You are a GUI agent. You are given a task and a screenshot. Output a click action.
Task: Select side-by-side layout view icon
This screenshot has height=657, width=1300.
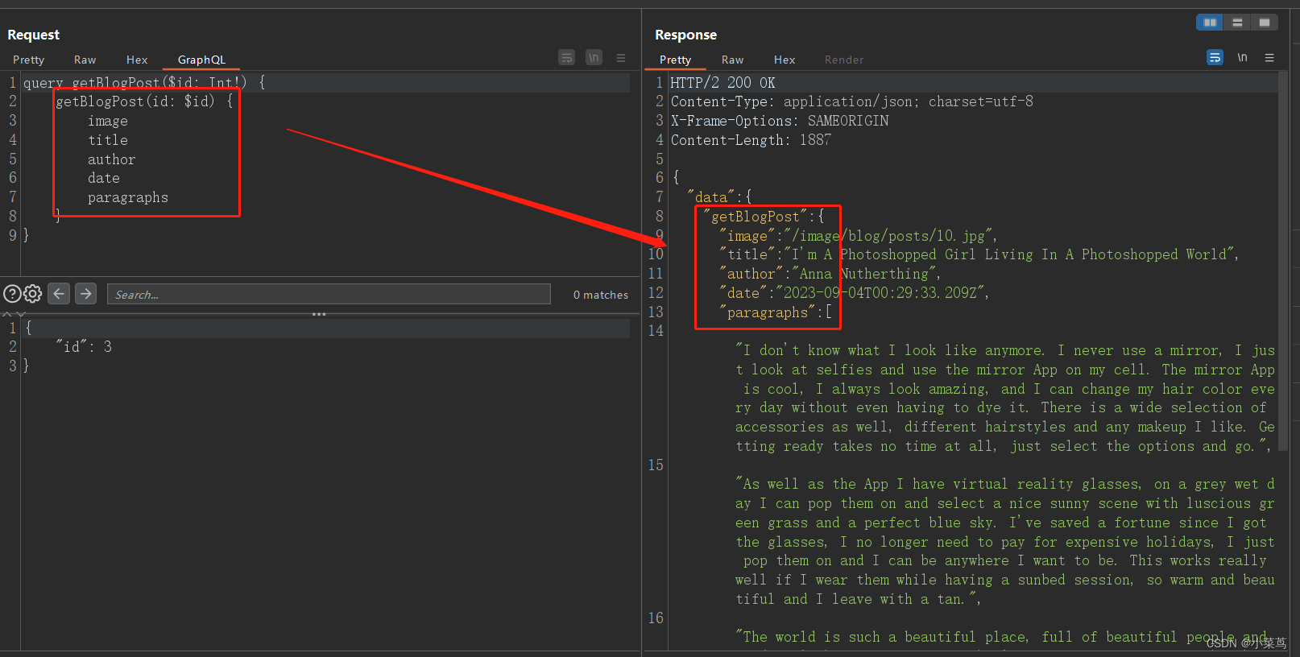[x=1210, y=23]
